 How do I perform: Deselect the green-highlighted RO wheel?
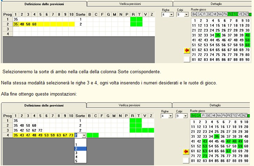pyautogui.click(x=230, y=14)
